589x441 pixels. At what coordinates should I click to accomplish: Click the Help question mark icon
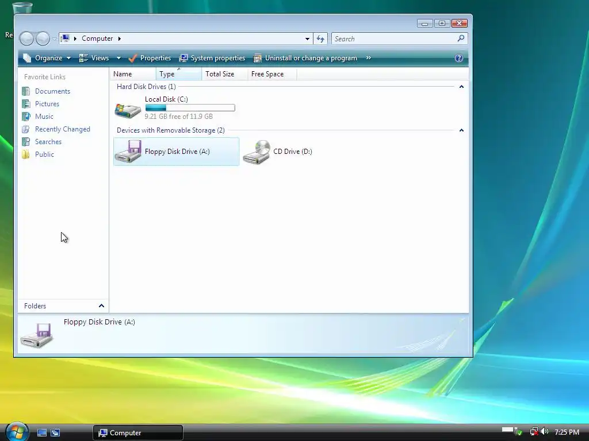[458, 58]
